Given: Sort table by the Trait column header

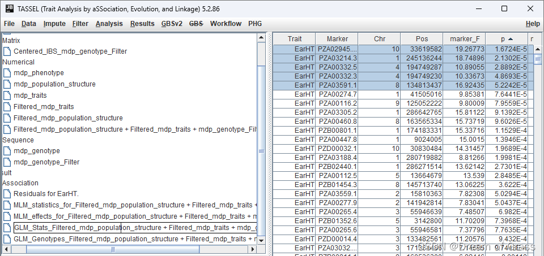Looking at the screenshot, I should 295,39.
